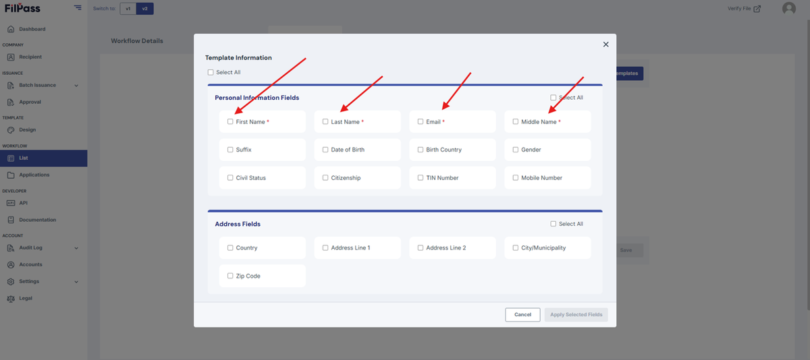Go to Approval in the sidebar
Screen dimensions: 810x360
[x=30, y=102]
